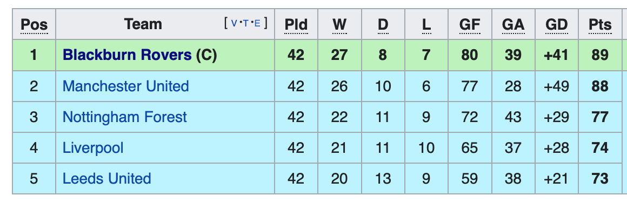This screenshot has height=202, width=627.
Task: Click the W wins column header
Action: point(339,25)
